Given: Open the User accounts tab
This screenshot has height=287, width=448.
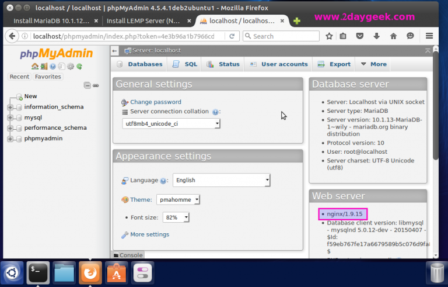Looking at the screenshot, I should (279, 64).
